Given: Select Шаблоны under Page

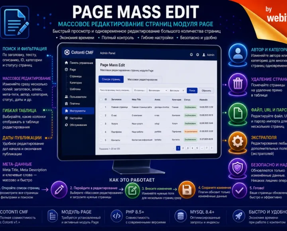Looking at the screenshot, I should (x=75, y=89).
